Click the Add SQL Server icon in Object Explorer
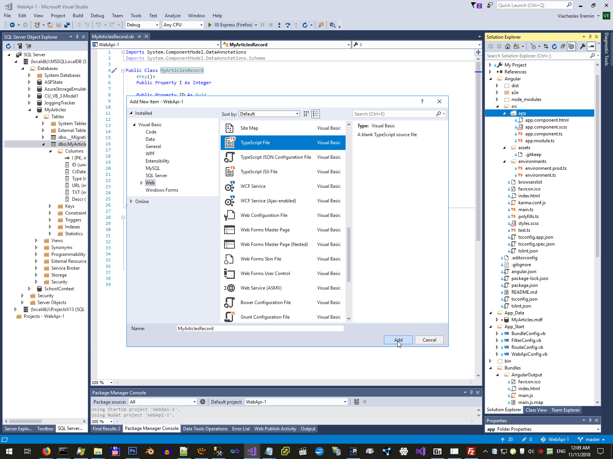 (20, 46)
